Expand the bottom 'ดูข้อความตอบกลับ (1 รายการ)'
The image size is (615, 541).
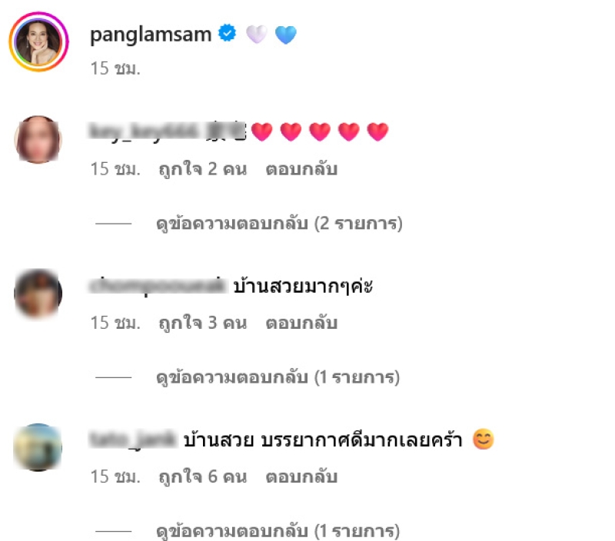pyautogui.click(x=278, y=531)
